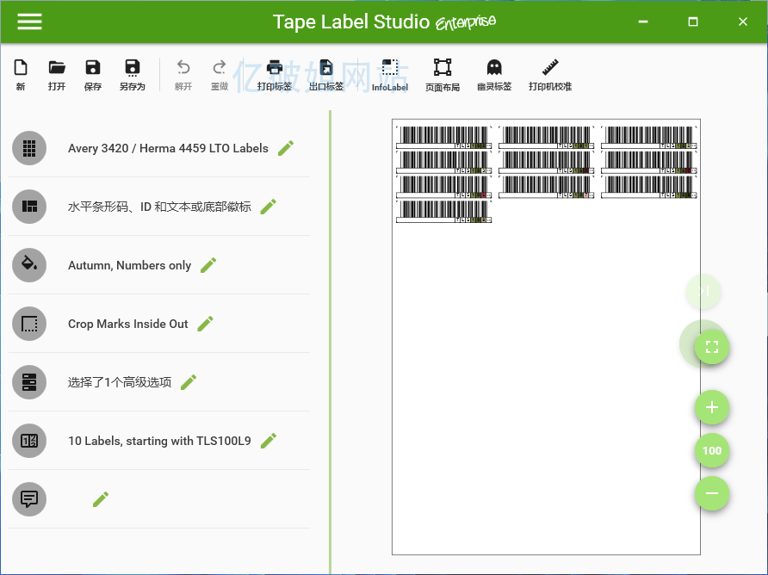Click the fit-to-view zoom button

(x=711, y=345)
